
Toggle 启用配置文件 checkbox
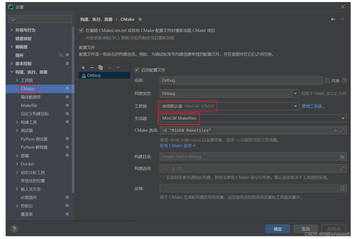click(x=137, y=70)
